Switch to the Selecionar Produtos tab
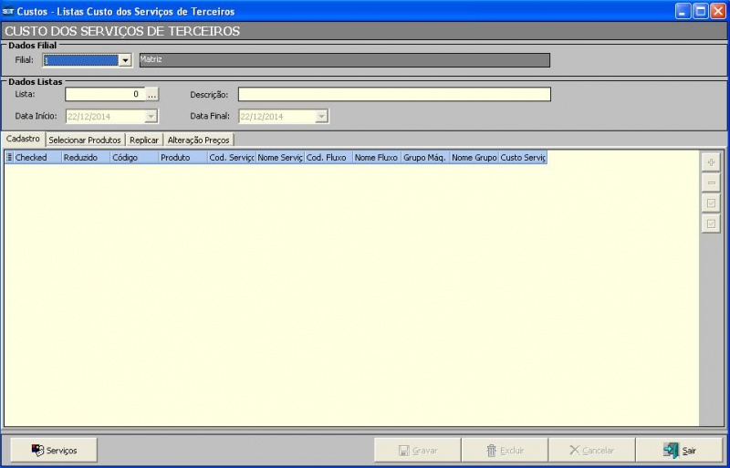730x468 pixels. click(x=85, y=140)
